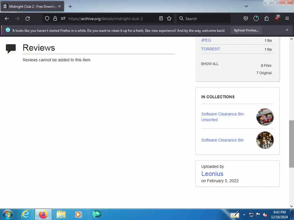Open the muted volume tray icon
The image size is (294, 220).
tap(265, 215)
